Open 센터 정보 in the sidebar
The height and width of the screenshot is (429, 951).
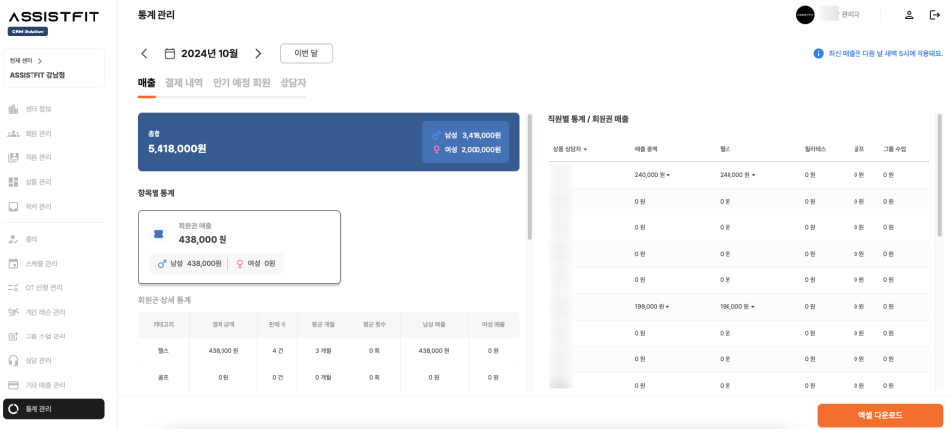point(37,109)
